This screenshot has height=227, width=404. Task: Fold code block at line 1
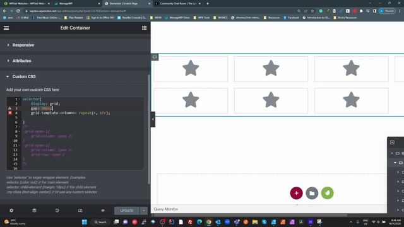tap(20, 99)
